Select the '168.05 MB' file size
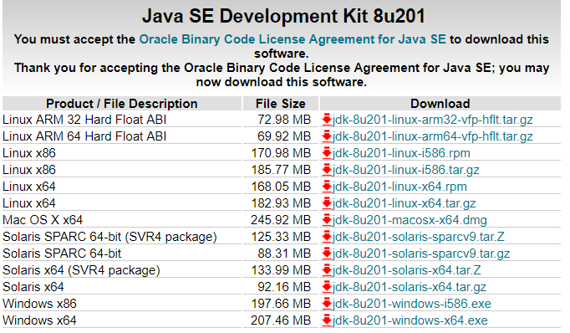Screen dimensions: 570x333 click(x=281, y=187)
